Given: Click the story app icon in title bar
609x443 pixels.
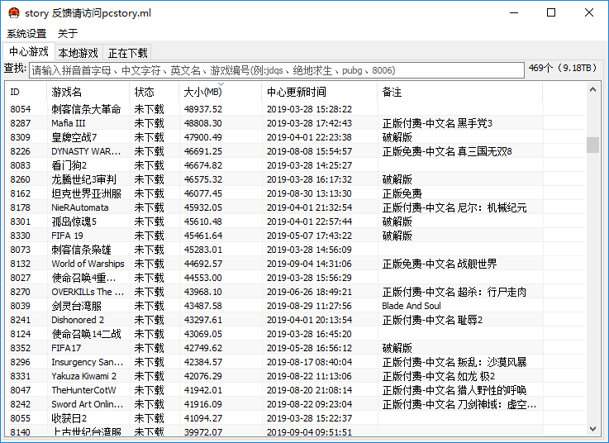Looking at the screenshot, I should (13, 13).
